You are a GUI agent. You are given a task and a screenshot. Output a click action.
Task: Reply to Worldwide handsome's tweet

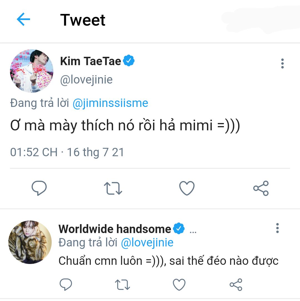(66, 285)
